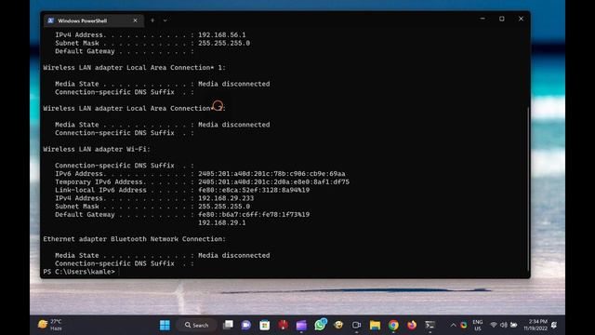Click the colorful circle tray icon
The height and width of the screenshot is (335, 595).
pyautogui.click(x=463, y=325)
